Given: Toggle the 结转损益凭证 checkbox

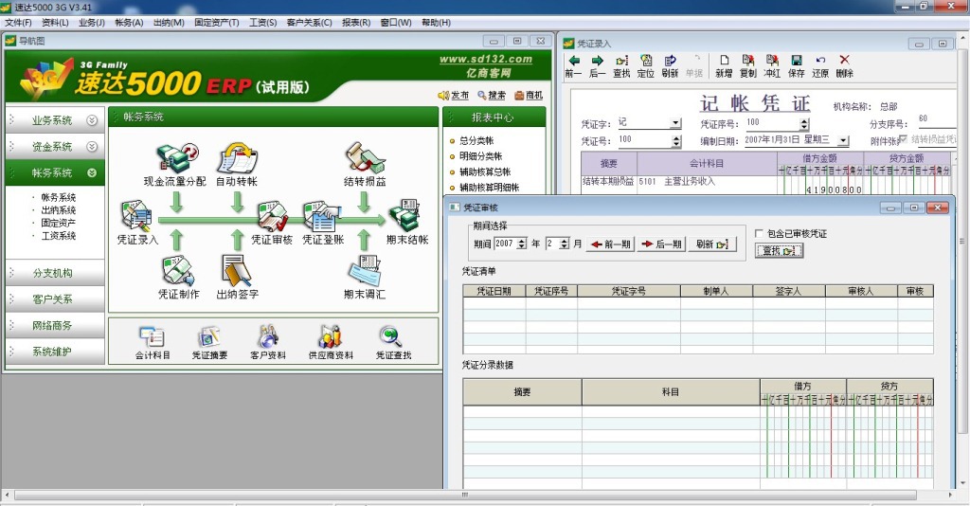Looking at the screenshot, I should 903,139.
